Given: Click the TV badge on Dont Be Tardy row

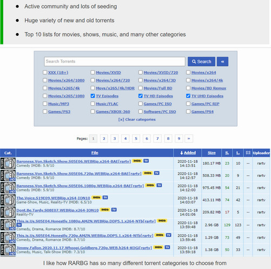Looking at the screenshot, I should coord(114,210).
